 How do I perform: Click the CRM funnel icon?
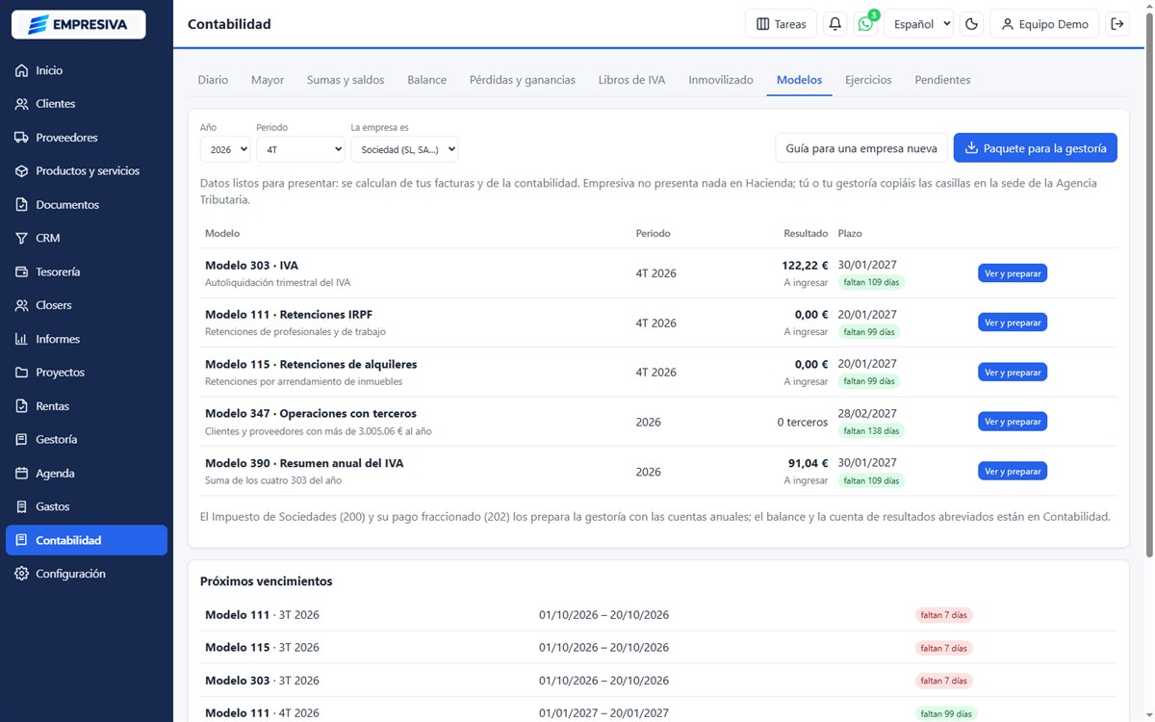21,238
